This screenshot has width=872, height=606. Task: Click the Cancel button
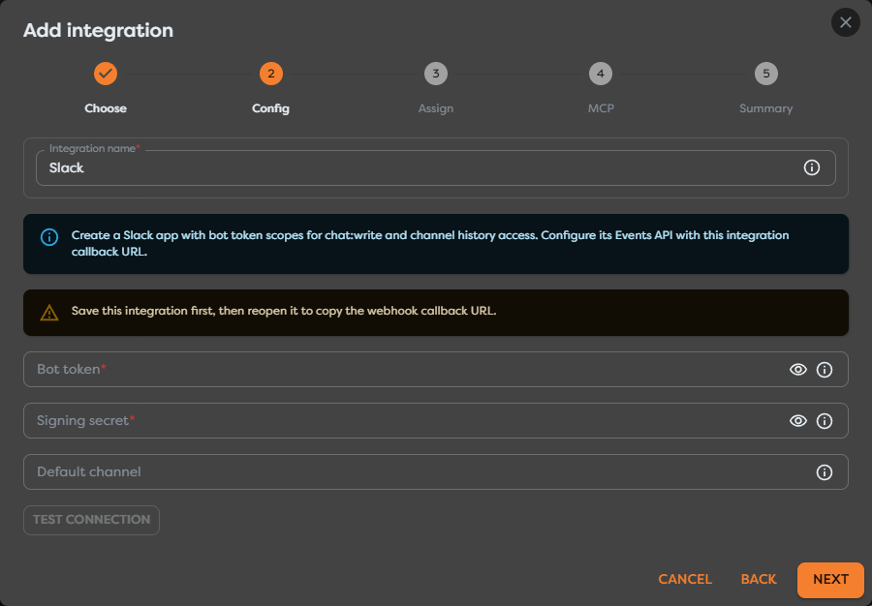click(x=685, y=579)
